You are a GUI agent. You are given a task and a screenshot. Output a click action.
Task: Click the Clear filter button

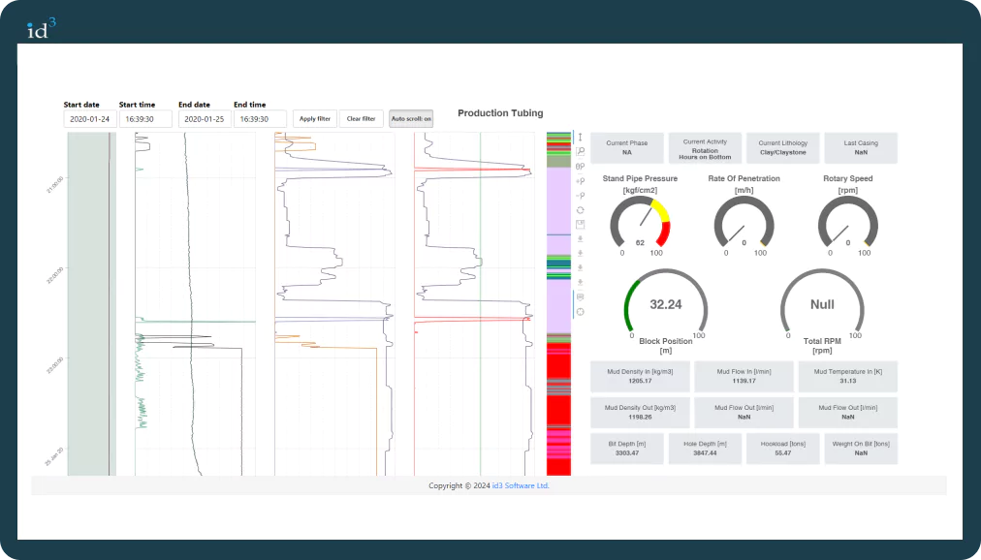point(361,119)
